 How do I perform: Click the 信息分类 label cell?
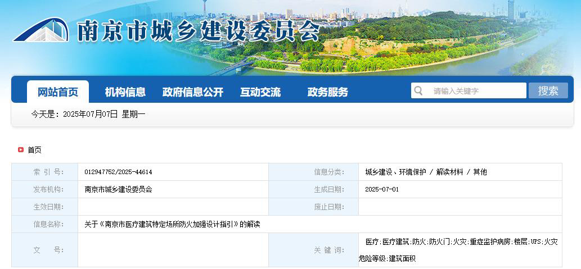313,172
